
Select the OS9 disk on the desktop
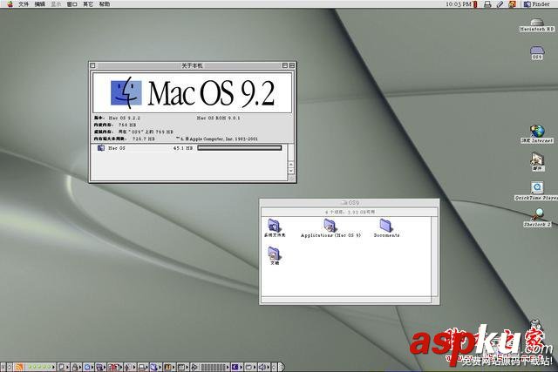[537, 52]
